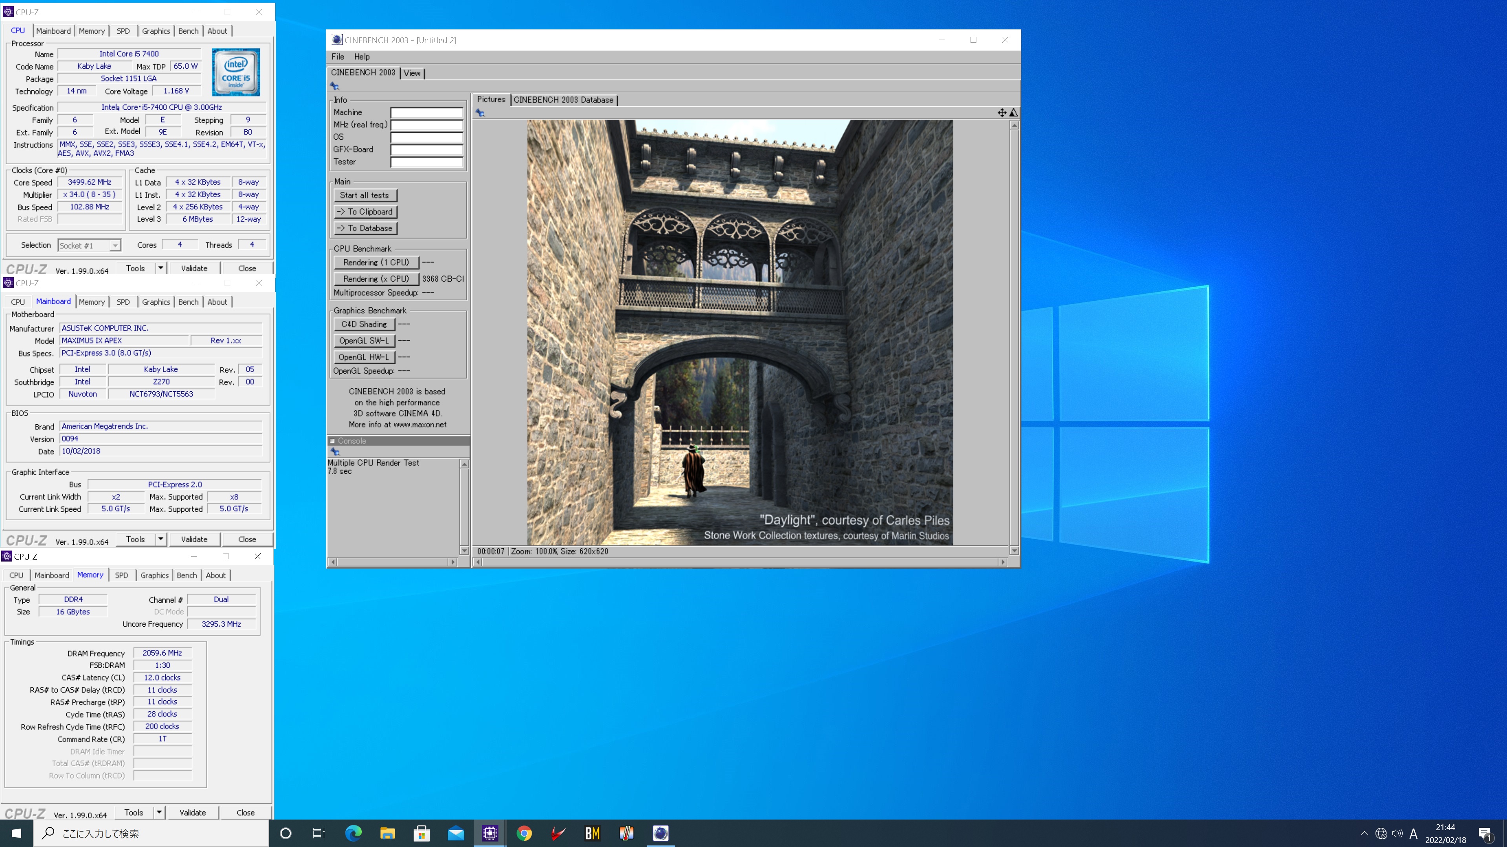
Task: Click the striped app icon beside BM on taskbar
Action: 627,833
